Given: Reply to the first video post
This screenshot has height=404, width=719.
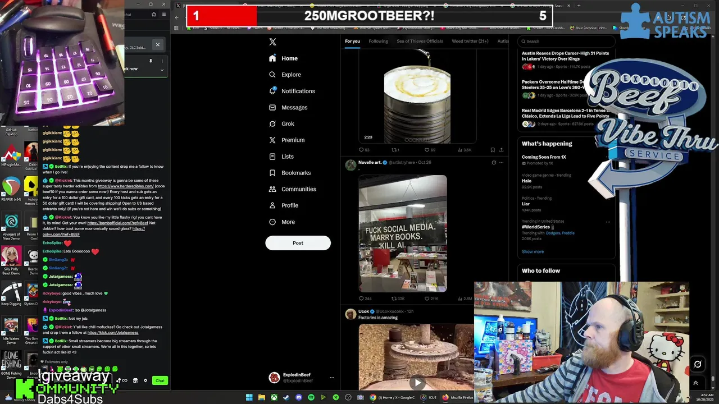Looking at the screenshot, I should (x=363, y=150).
